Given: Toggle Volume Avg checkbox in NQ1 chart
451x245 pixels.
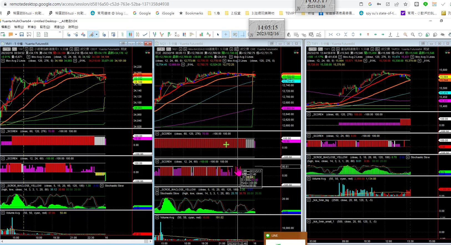Looking at the screenshot, I should coord(157,218).
